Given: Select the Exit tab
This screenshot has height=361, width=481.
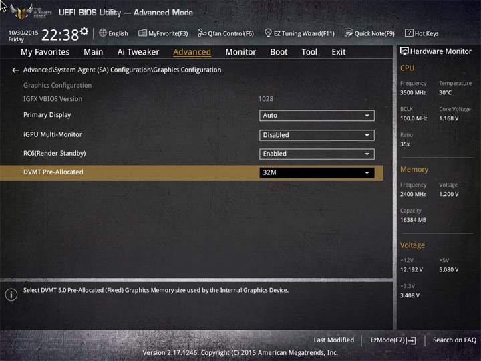Looking at the screenshot, I should pos(339,52).
